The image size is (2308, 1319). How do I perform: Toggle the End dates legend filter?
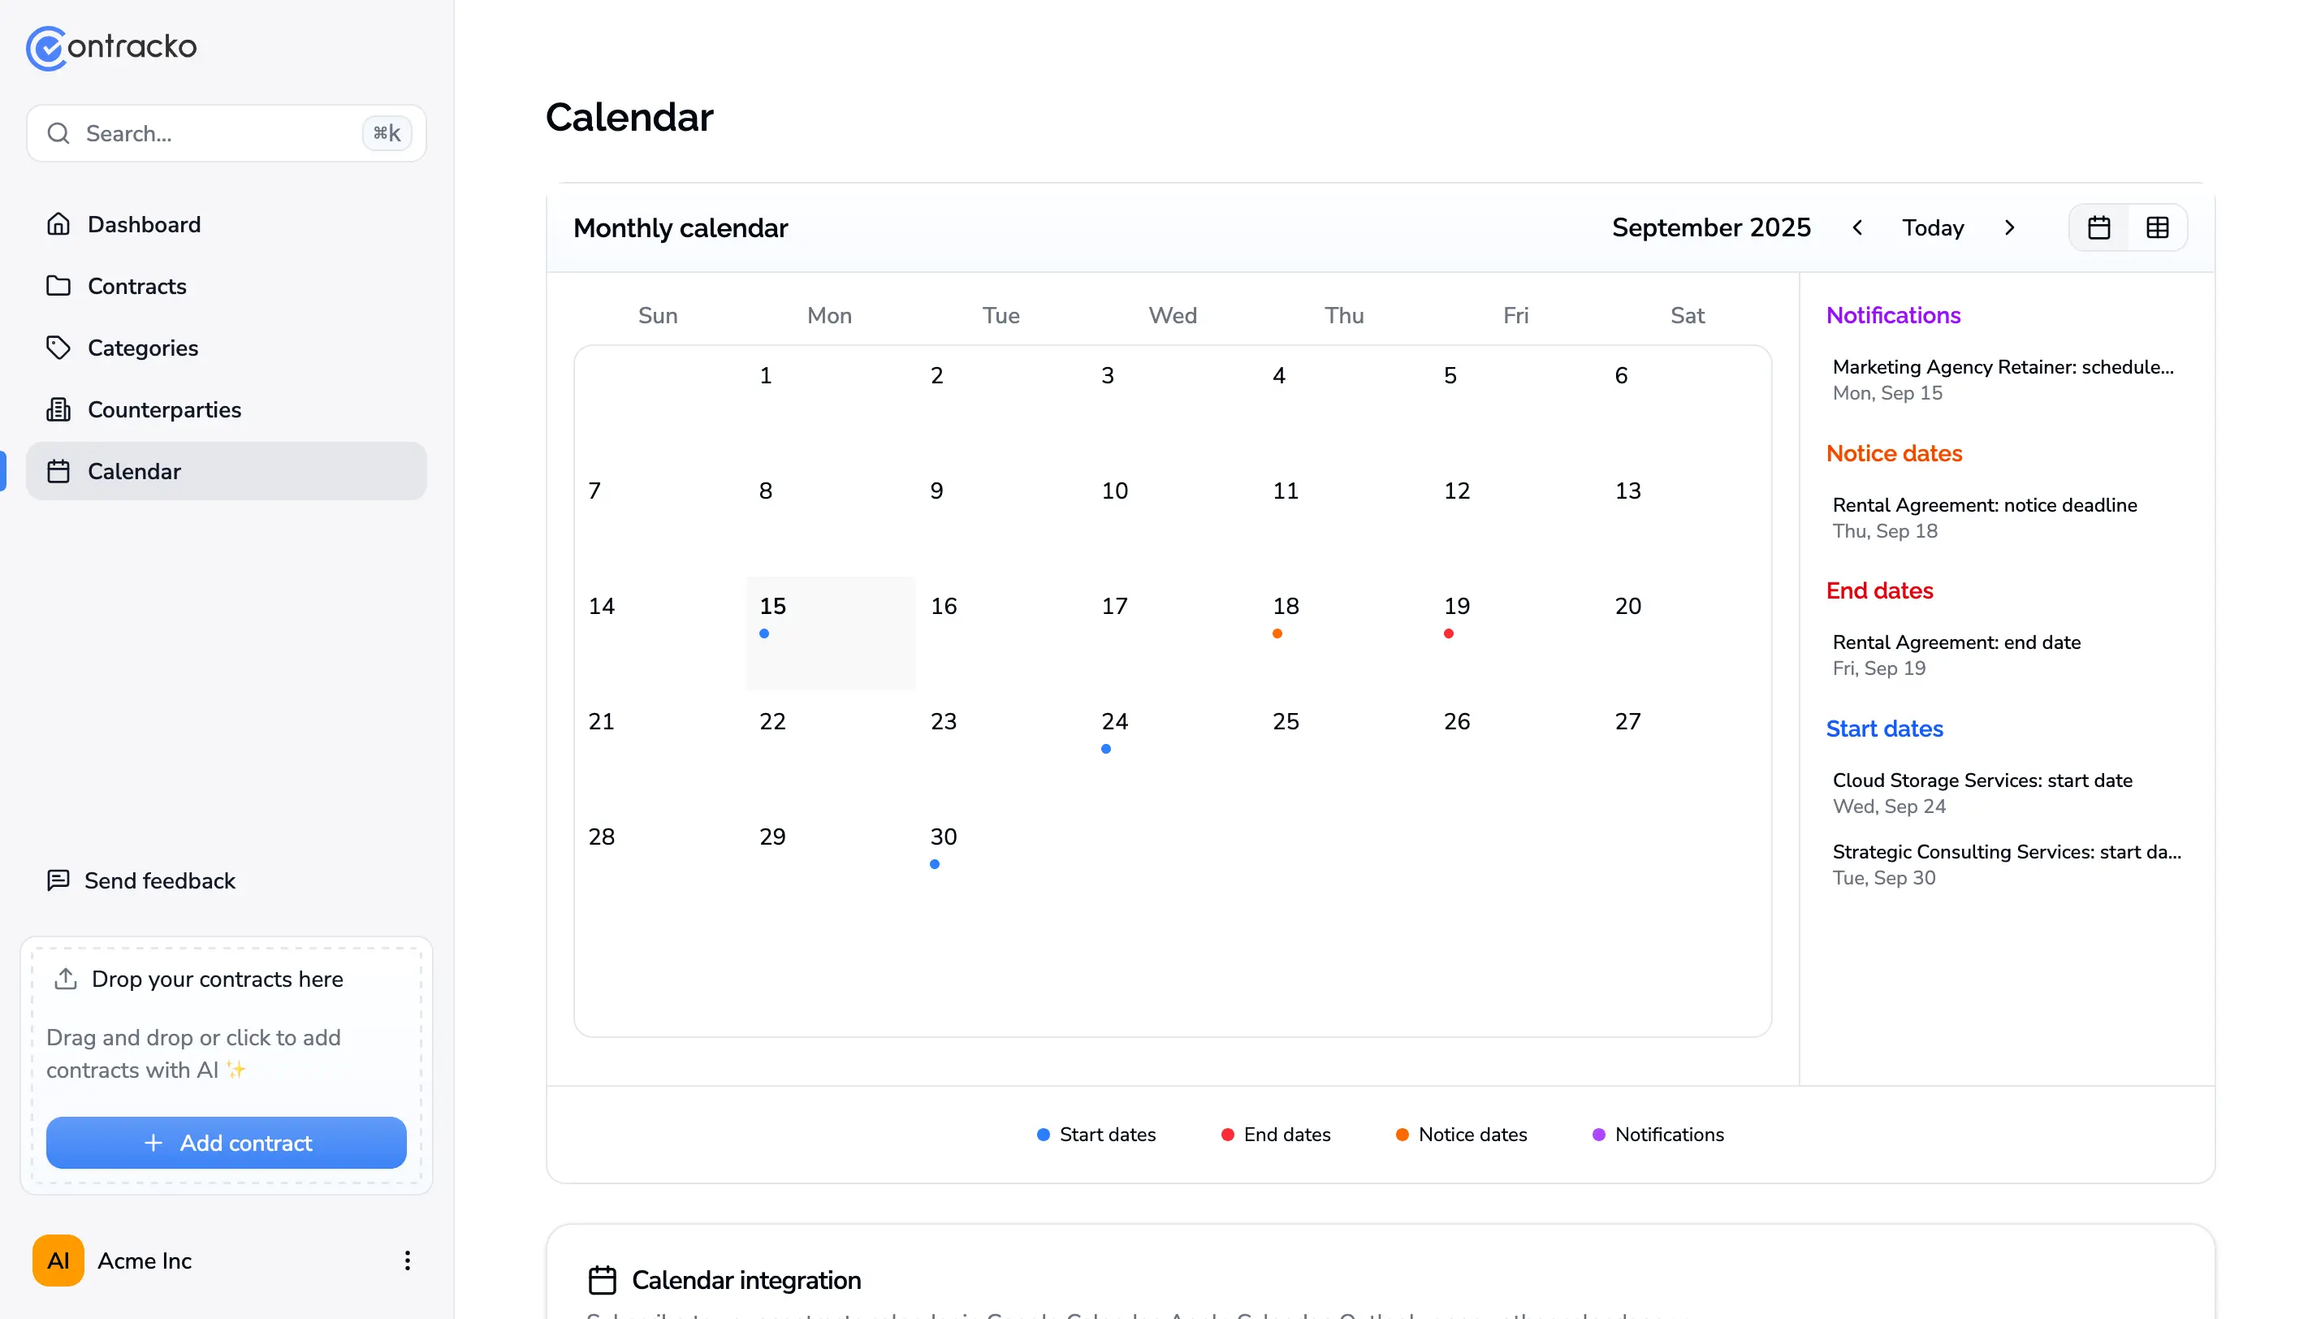coord(1275,1134)
